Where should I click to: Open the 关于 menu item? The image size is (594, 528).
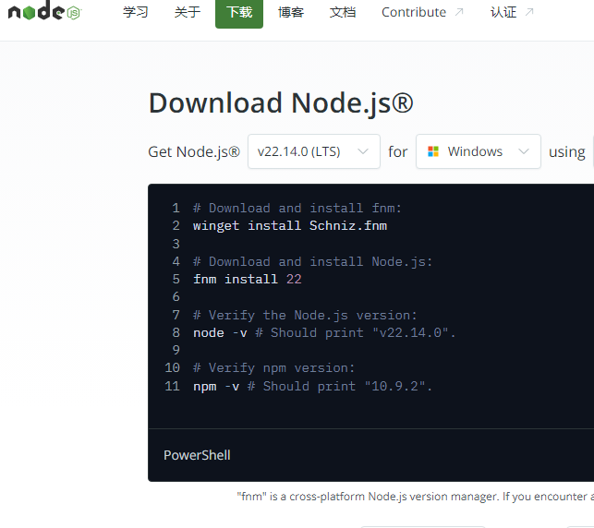click(188, 12)
